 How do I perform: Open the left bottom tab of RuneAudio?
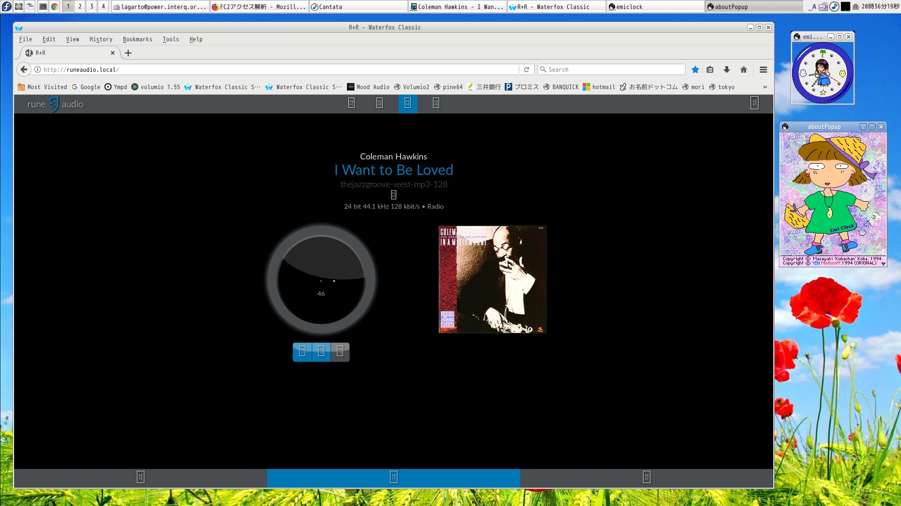[140, 477]
